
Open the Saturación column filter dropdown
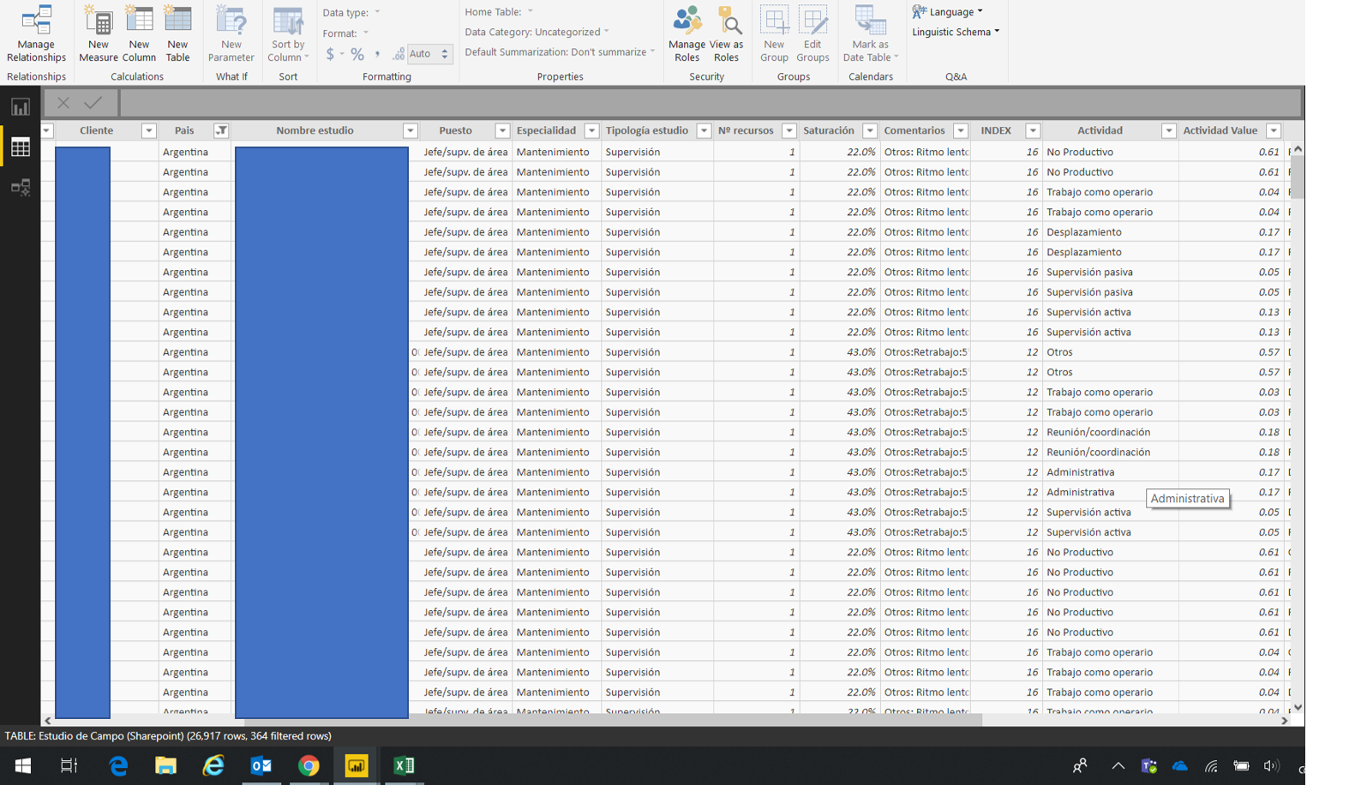(x=870, y=130)
